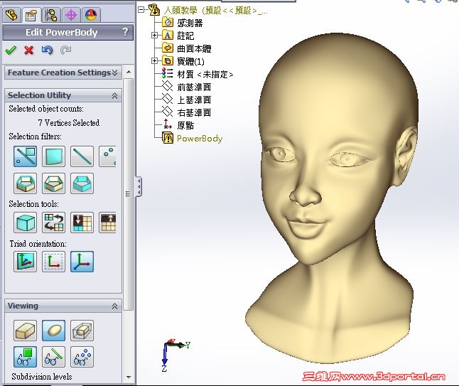Toggle vertex visibility glasses icon
Screen dimensions: 459x386
[x=82, y=357]
